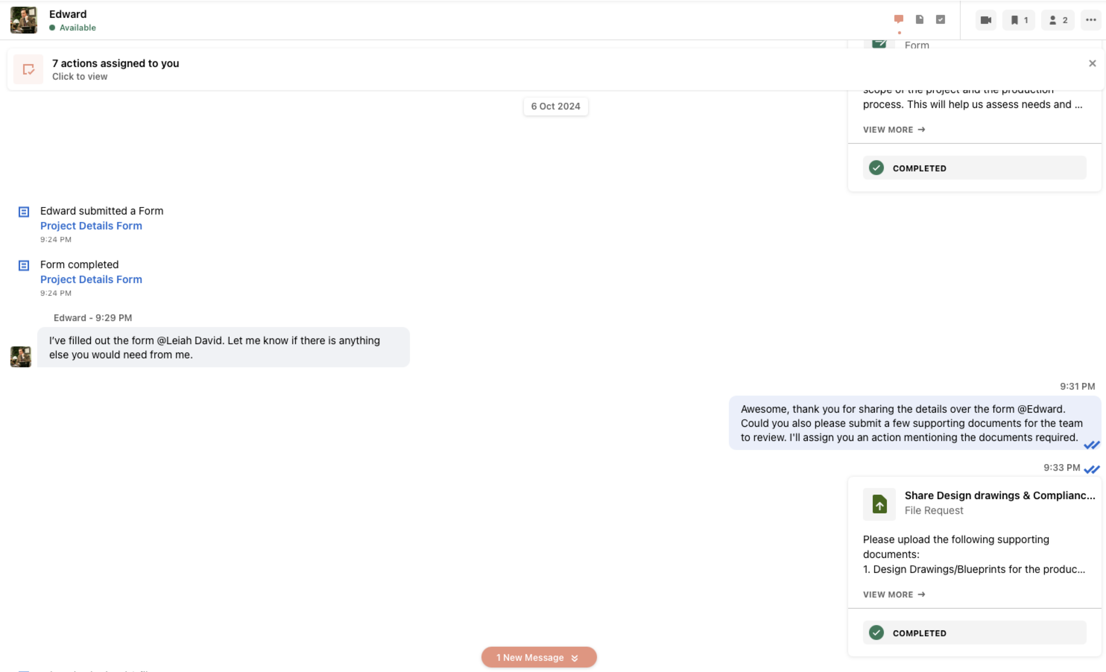View the 2 members icon
Image resolution: width=1106 pixels, height=672 pixels.
(1058, 20)
